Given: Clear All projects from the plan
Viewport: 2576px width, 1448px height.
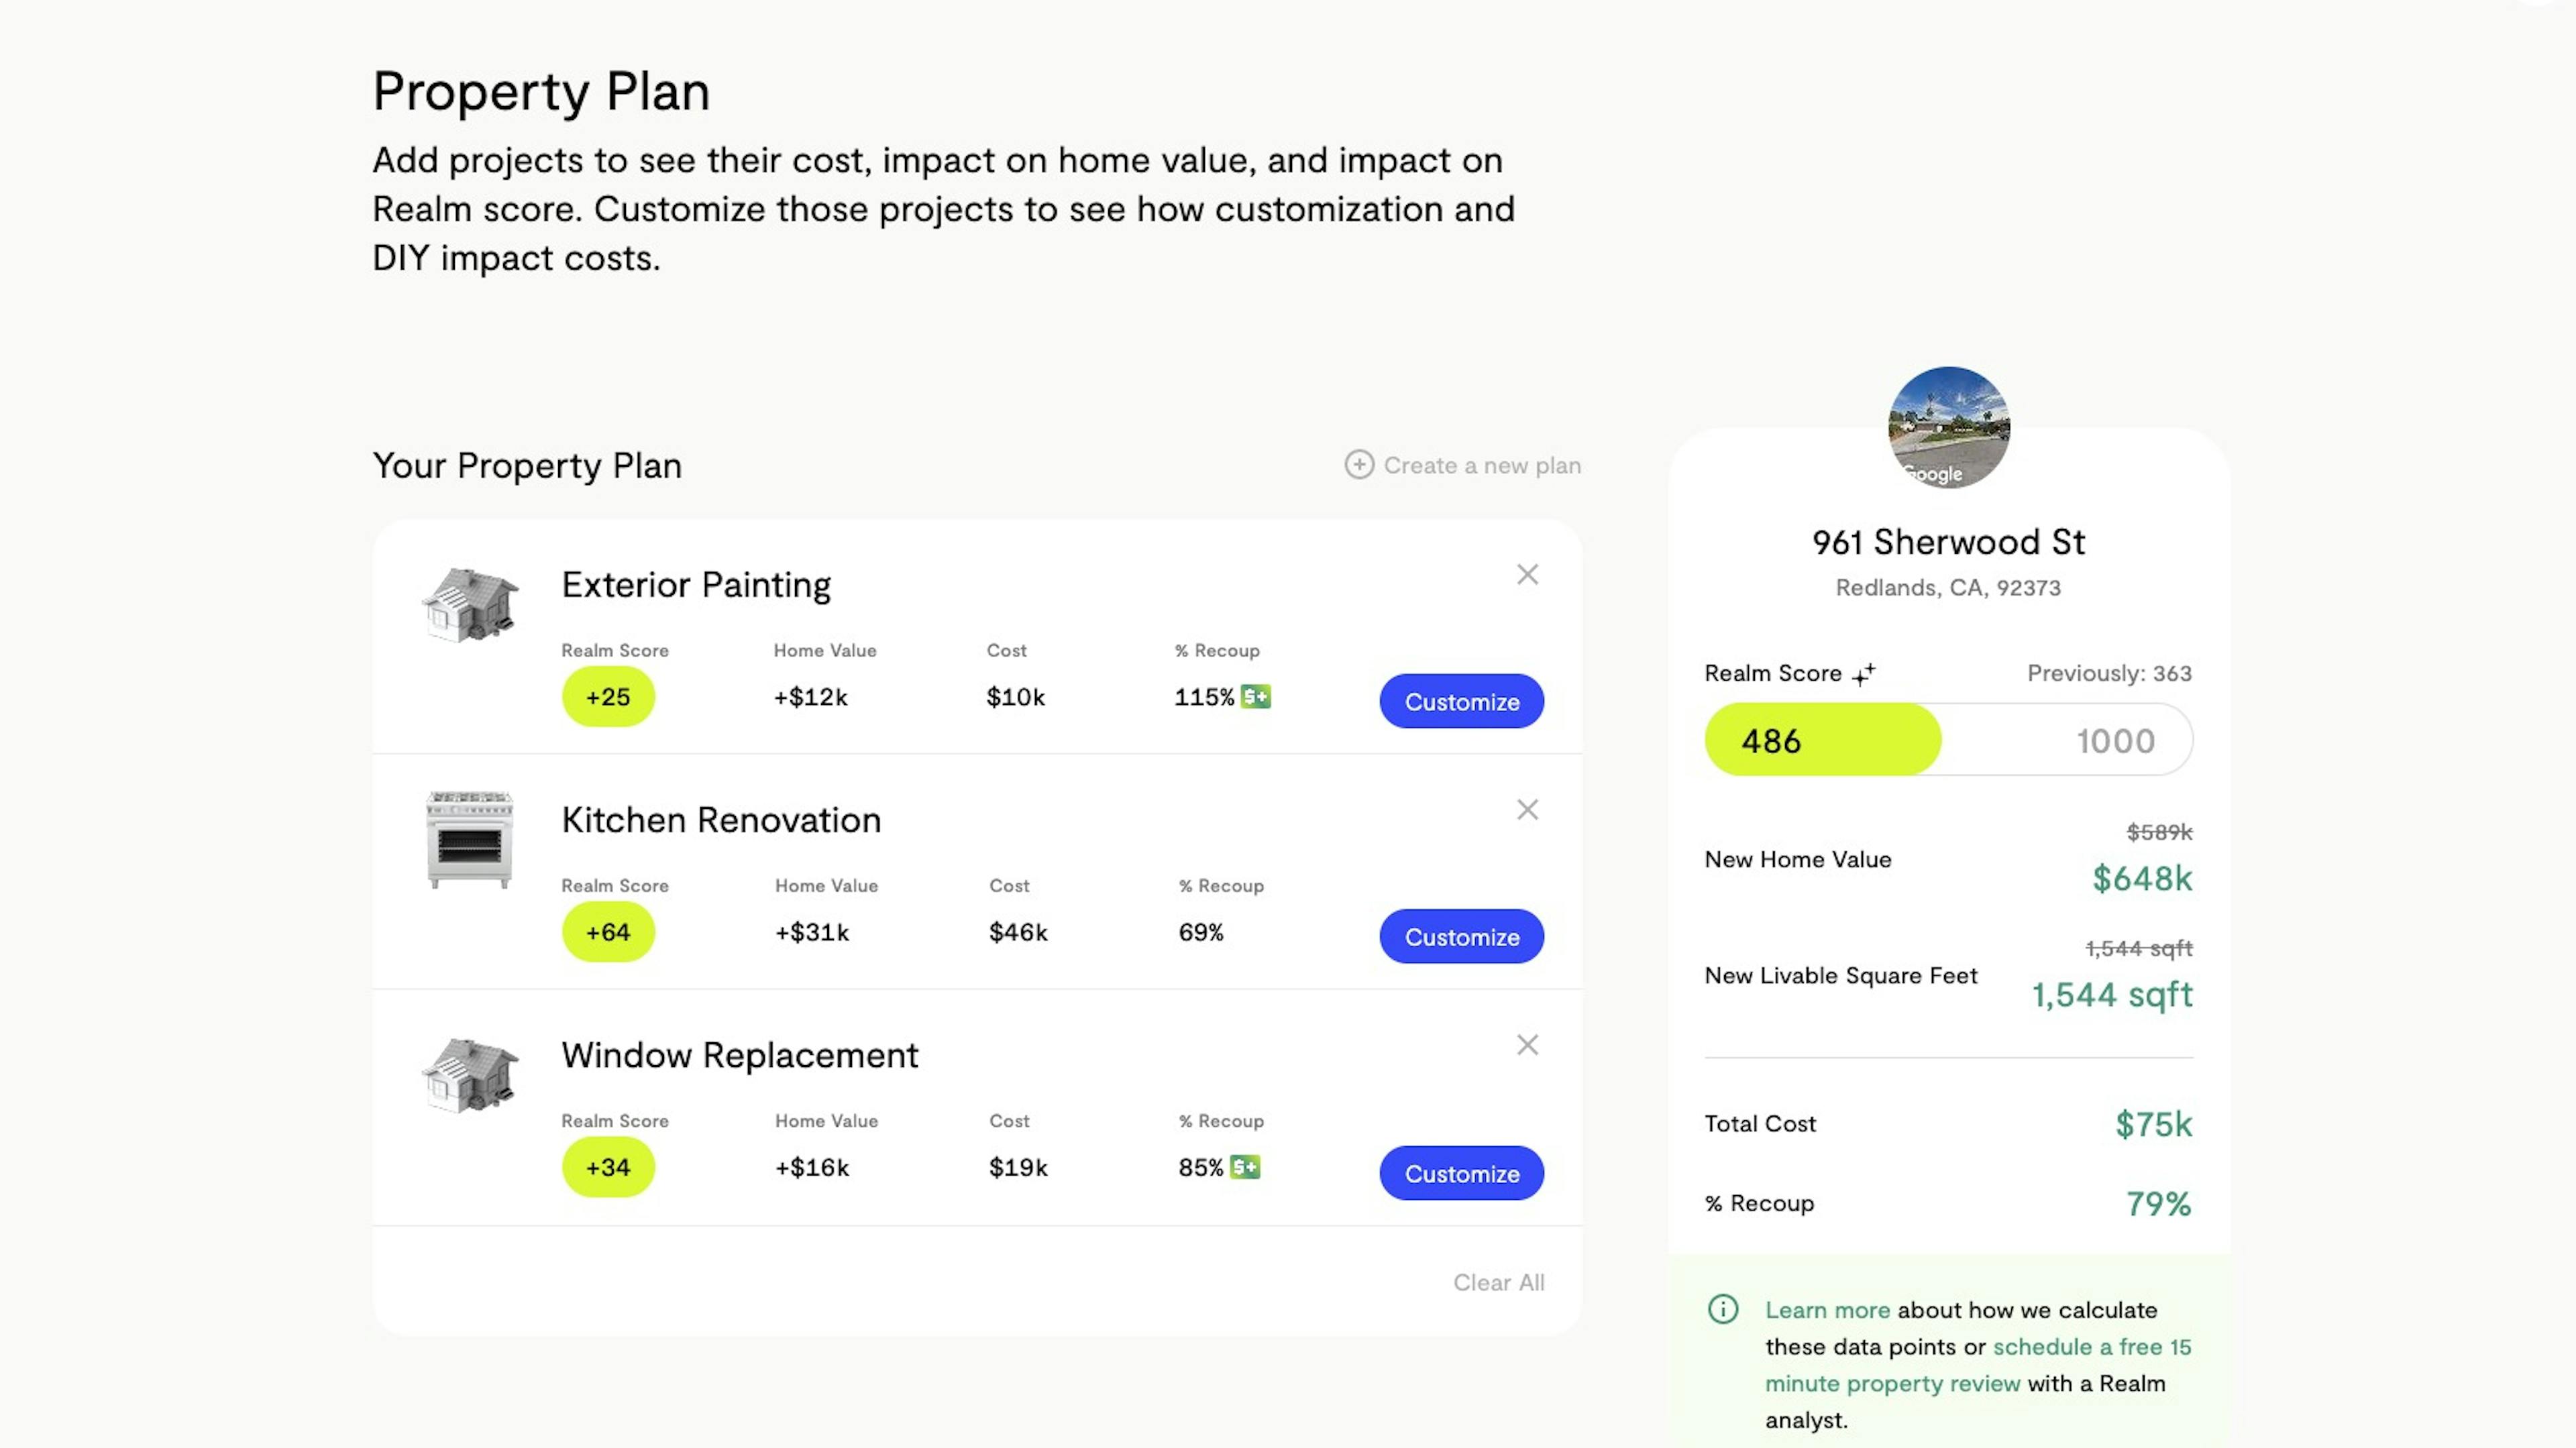Looking at the screenshot, I should click(x=1499, y=1282).
